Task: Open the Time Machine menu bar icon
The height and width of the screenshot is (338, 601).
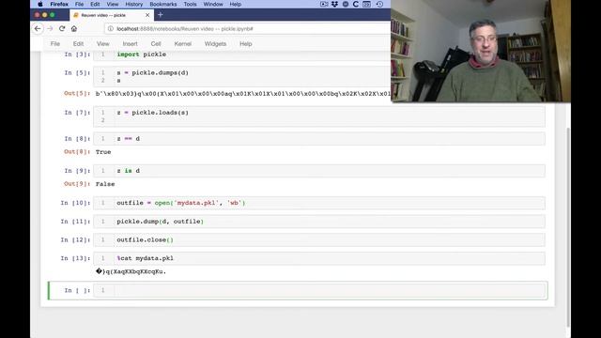Action: [x=379, y=4]
